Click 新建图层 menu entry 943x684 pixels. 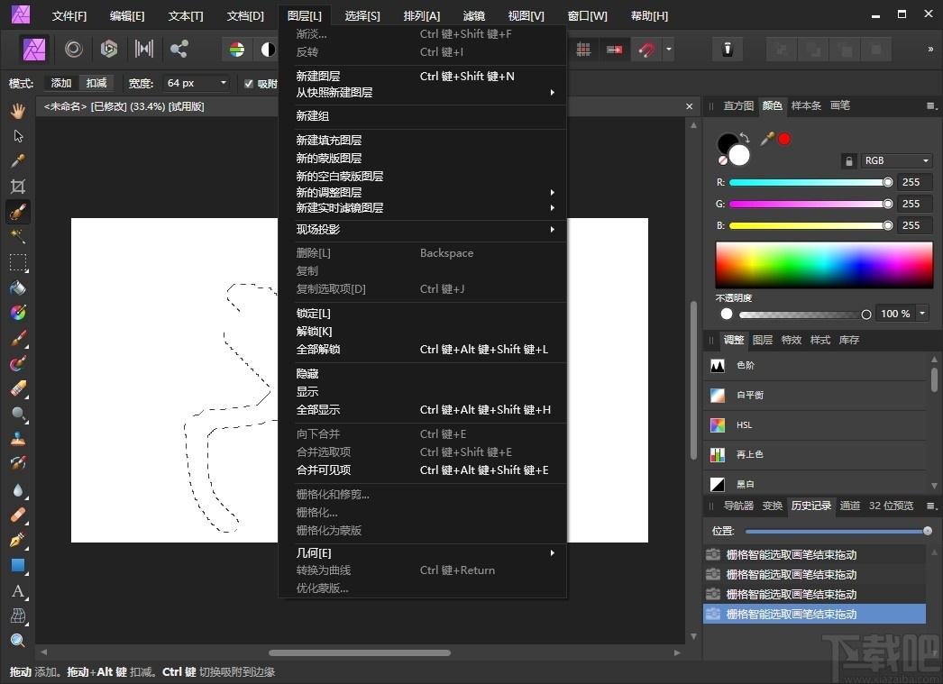tap(423, 77)
